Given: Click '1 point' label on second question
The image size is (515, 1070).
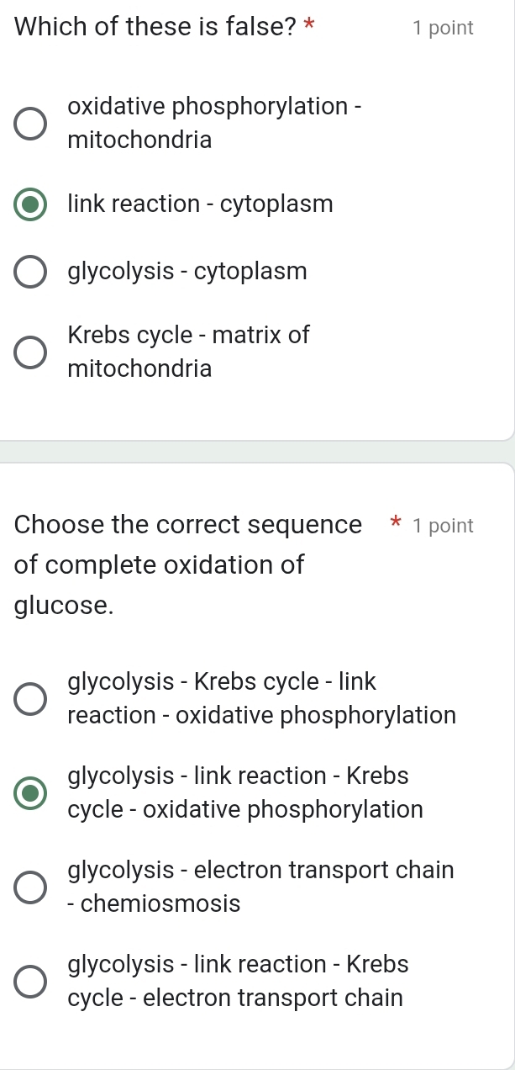Looking at the screenshot, I should (444, 526).
